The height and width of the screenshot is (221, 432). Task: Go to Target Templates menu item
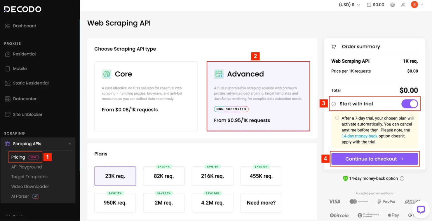[29, 177]
